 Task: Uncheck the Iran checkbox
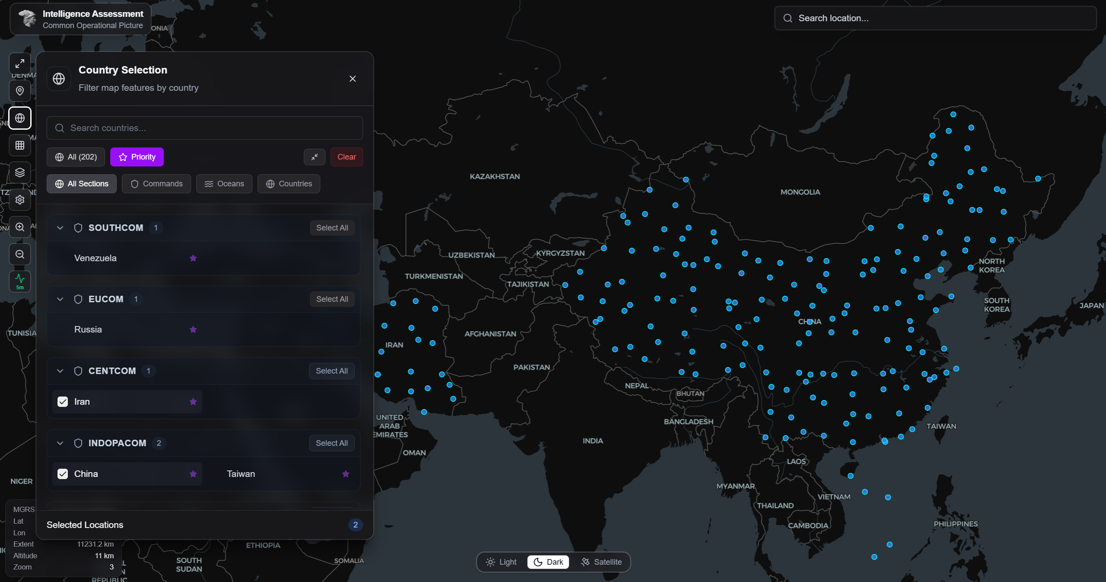pyautogui.click(x=63, y=402)
